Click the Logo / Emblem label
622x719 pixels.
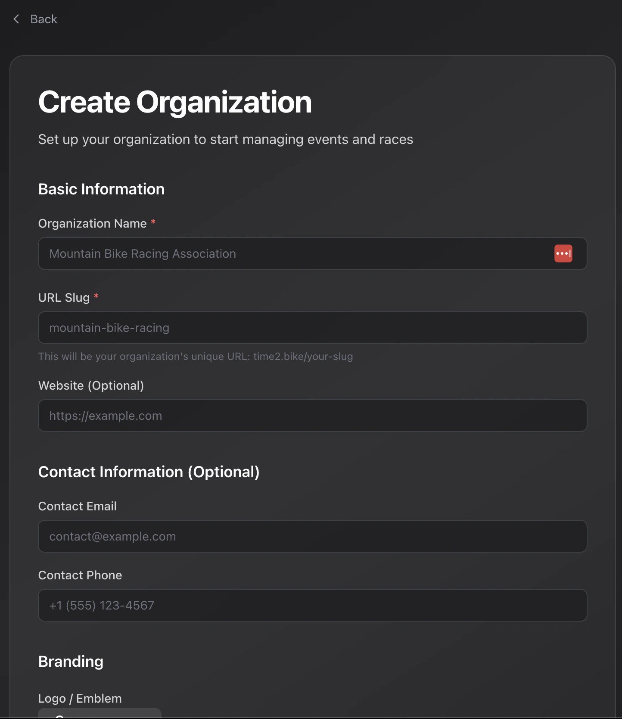coord(80,699)
